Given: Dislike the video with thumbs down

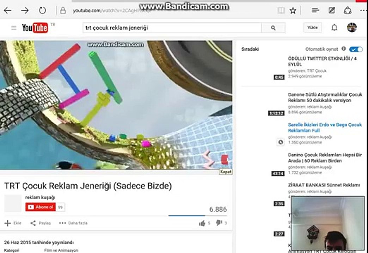Looking at the screenshot, I should point(219,223).
